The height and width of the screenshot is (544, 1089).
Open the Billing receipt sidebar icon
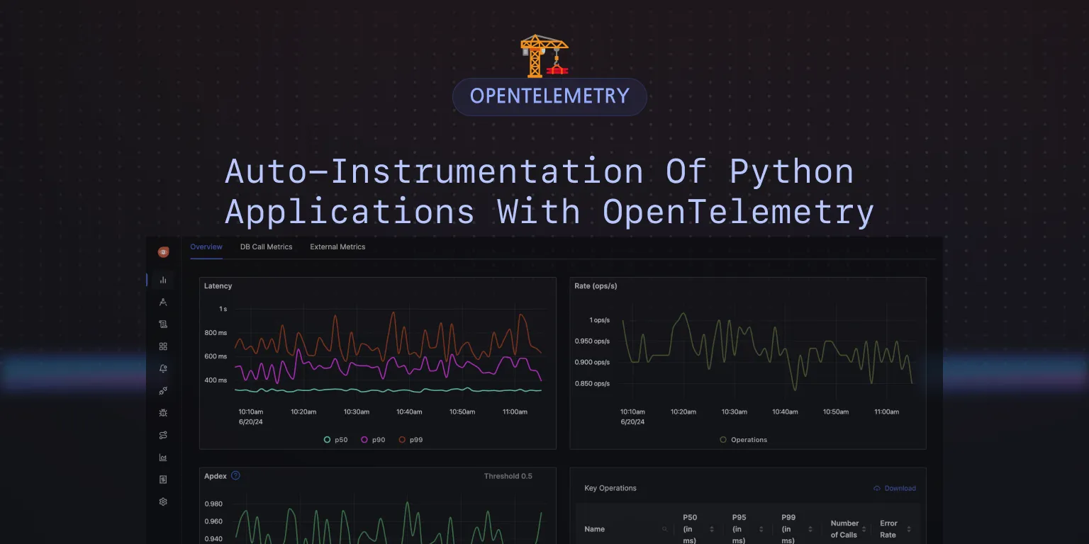pos(163,480)
